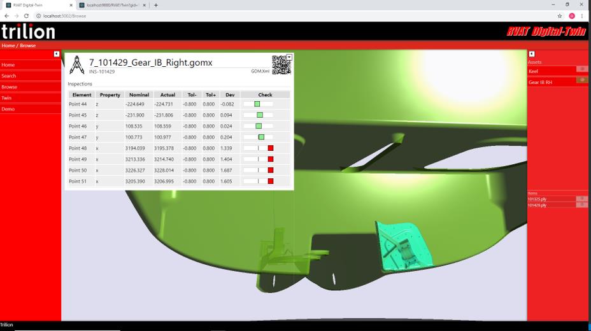Click the Point 45 green check indicator

click(x=260, y=115)
